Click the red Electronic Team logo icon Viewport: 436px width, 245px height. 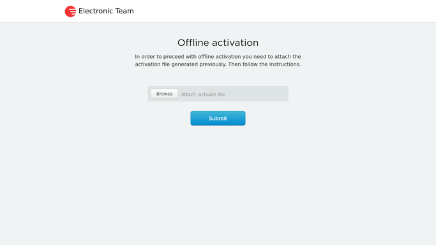tap(70, 11)
